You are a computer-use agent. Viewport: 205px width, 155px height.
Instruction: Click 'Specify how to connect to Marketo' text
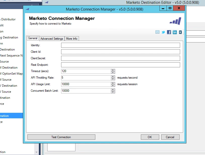[x=51, y=24]
